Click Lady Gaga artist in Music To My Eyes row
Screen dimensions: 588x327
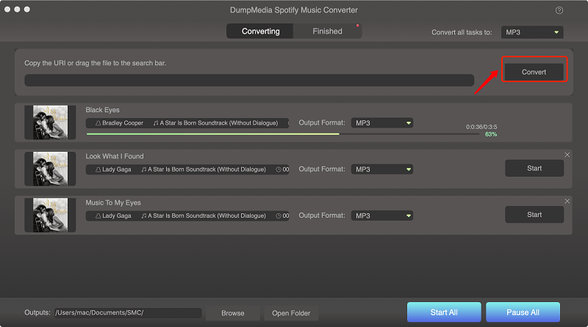pos(117,216)
